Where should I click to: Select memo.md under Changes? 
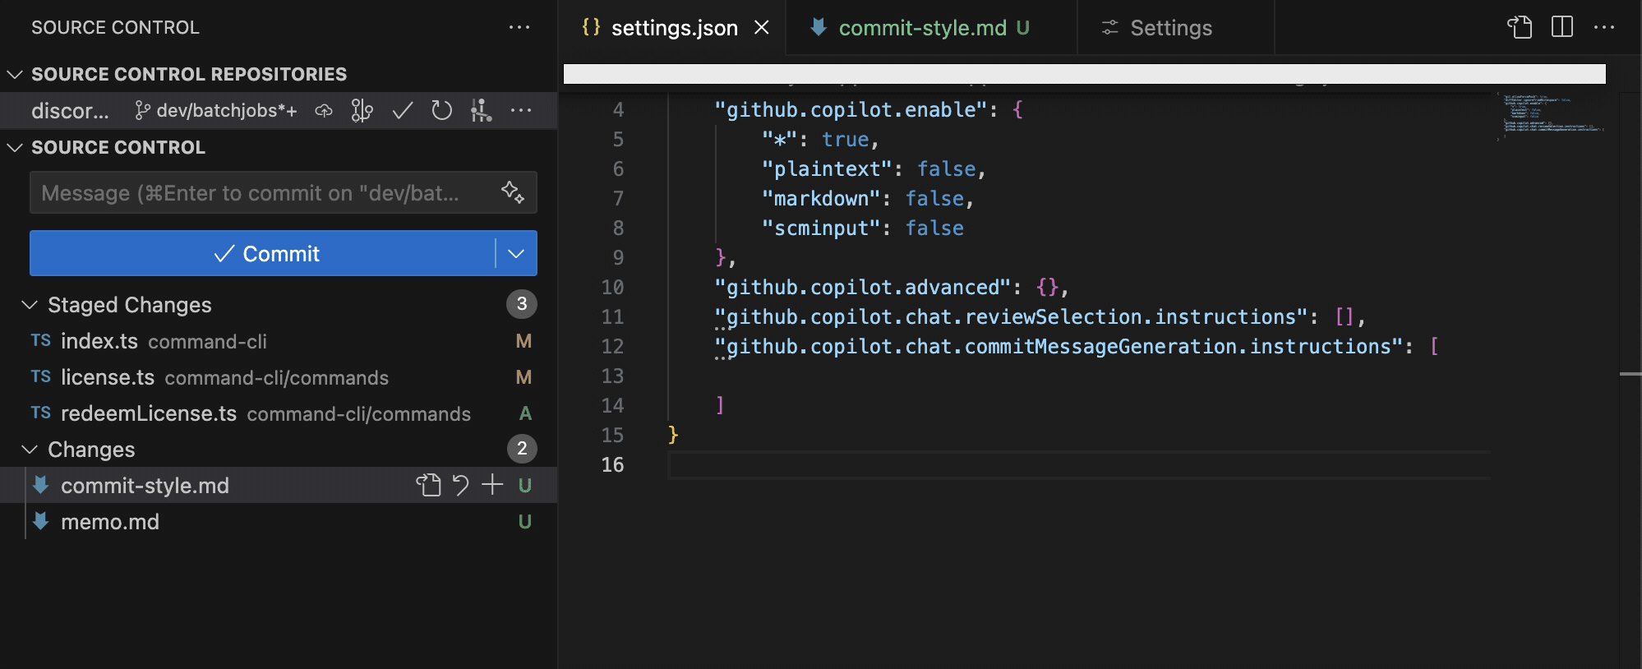point(279,522)
